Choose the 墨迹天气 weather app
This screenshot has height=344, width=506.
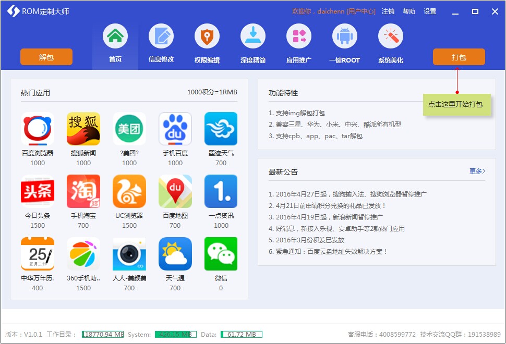221,129
